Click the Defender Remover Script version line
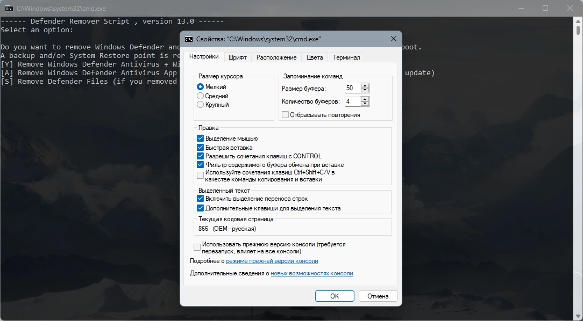Image resolution: width=583 pixels, height=321 pixels. coord(112,21)
